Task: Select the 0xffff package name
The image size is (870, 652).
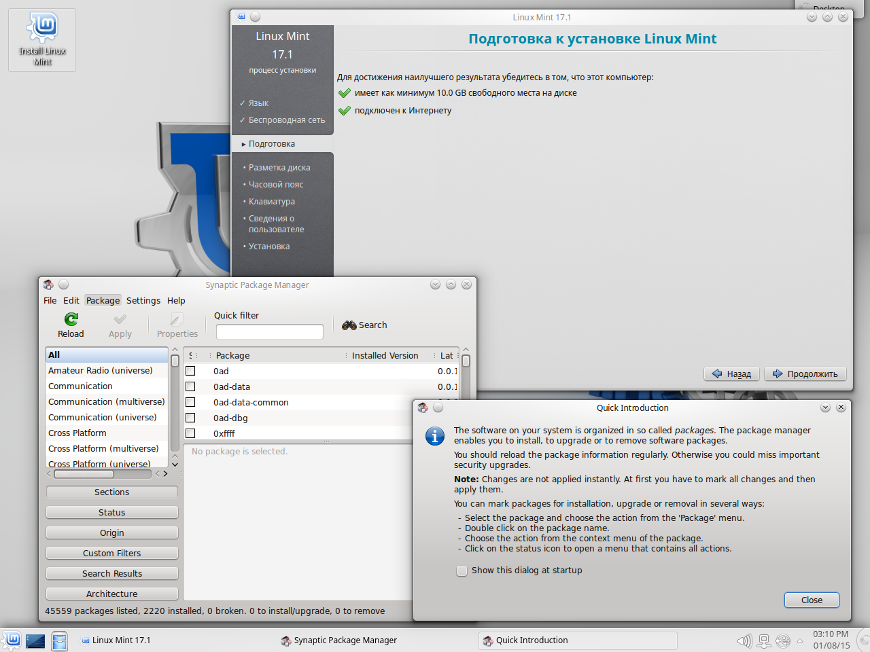Action: pyautogui.click(x=224, y=434)
